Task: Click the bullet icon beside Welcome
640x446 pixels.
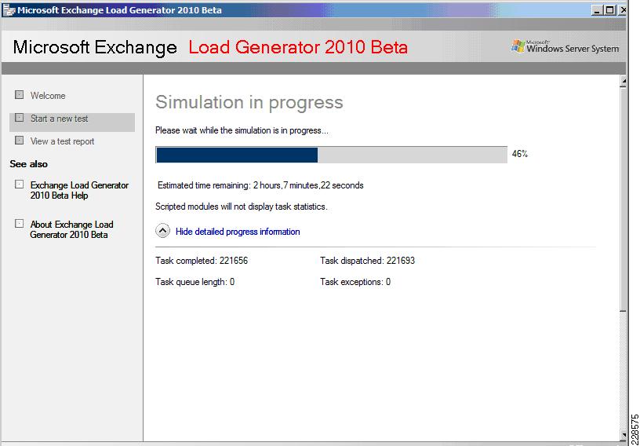Action: 19,95
